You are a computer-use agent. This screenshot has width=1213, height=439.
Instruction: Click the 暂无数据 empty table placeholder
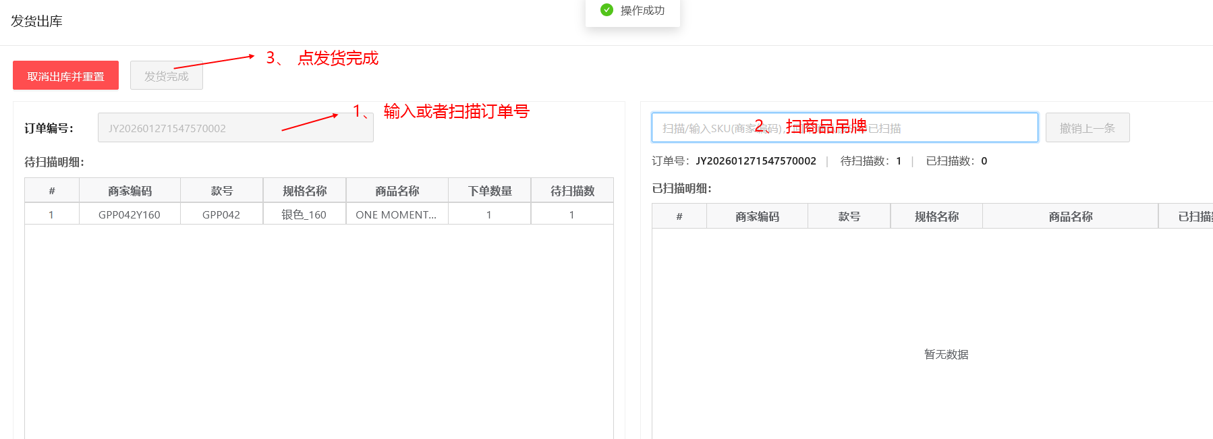pos(946,355)
